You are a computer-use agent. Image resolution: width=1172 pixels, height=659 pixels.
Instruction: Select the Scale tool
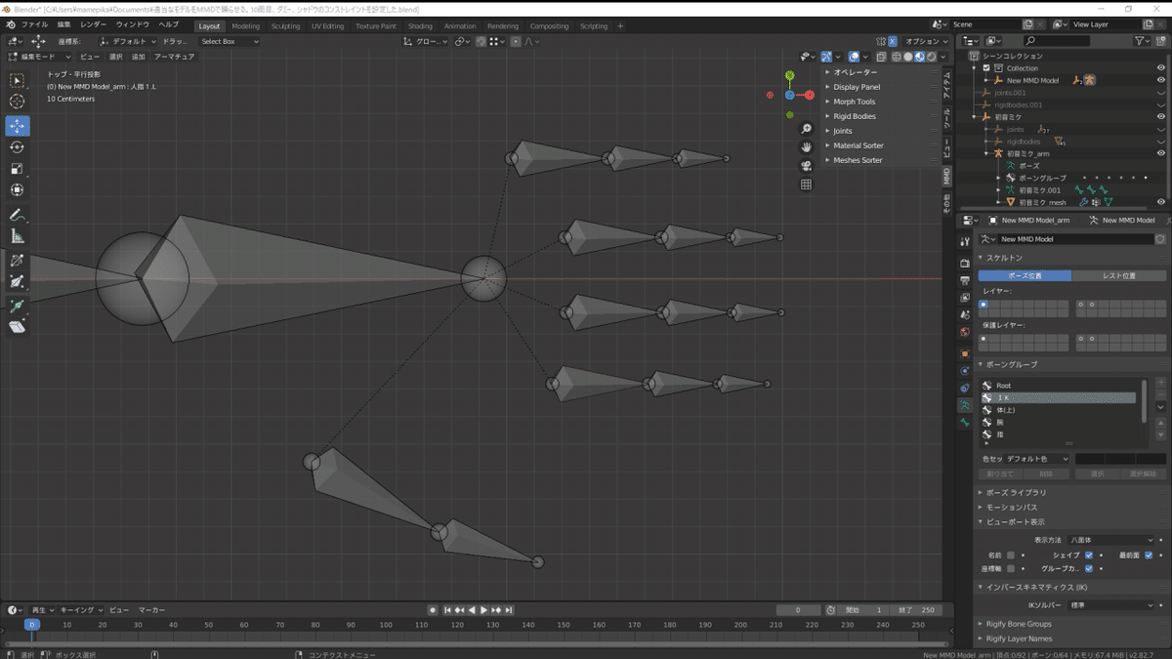[x=17, y=169]
